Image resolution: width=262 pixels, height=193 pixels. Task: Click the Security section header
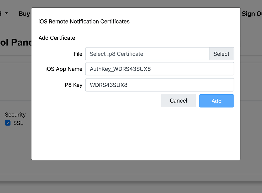pyautogui.click(x=15, y=115)
